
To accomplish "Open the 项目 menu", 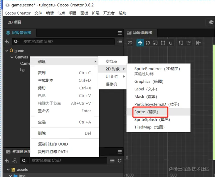I will click(73, 13).
